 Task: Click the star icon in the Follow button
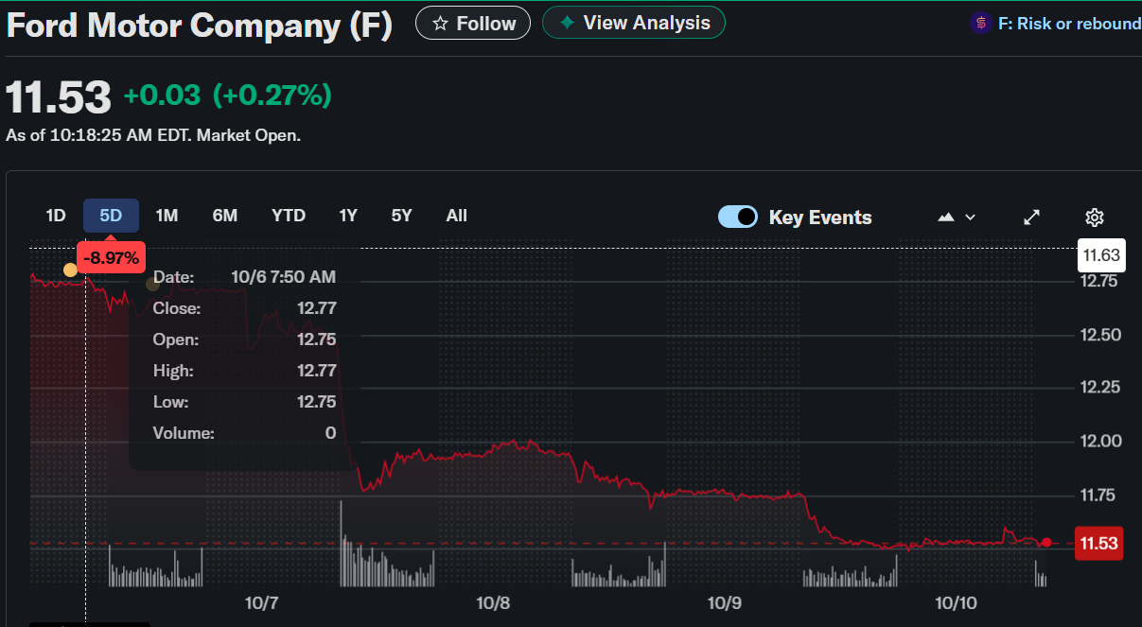[440, 24]
